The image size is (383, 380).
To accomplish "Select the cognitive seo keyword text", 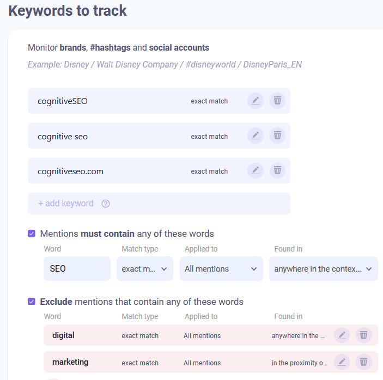I will pyautogui.click(x=63, y=137).
